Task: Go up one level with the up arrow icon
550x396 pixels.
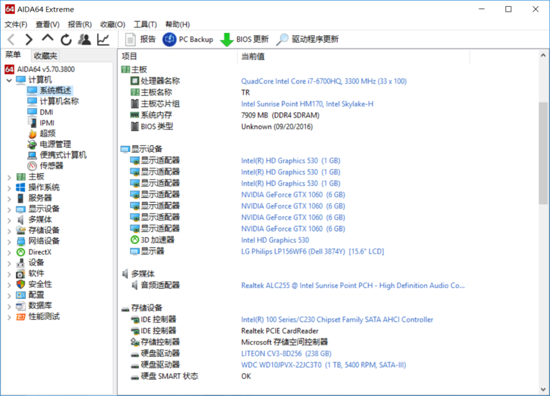Action: 47,38
